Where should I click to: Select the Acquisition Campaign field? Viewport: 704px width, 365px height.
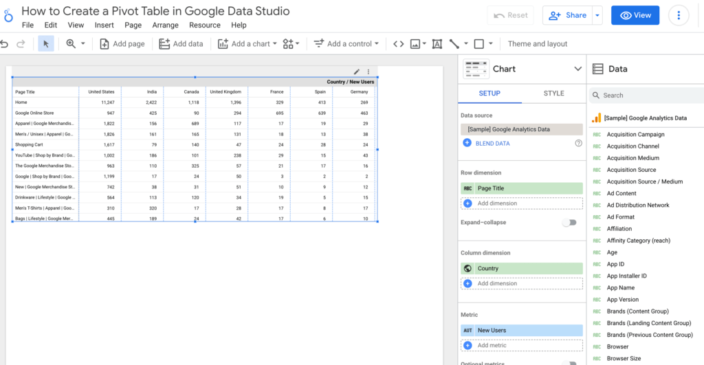pyautogui.click(x=635, y=135)
